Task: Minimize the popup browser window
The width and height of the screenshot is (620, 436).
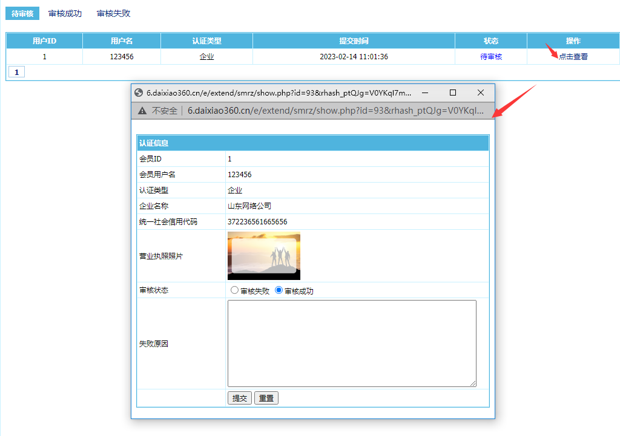Action: point(425,93)
